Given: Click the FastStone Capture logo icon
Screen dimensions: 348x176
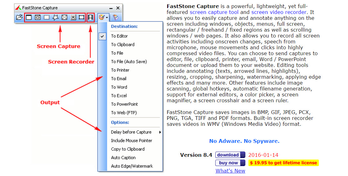Looking at the screenshot, I should [18, 8].
